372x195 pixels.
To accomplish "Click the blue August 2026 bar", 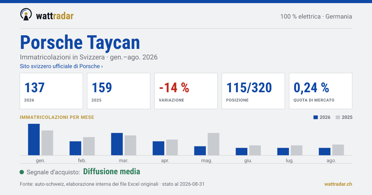I will pos(325,151).
